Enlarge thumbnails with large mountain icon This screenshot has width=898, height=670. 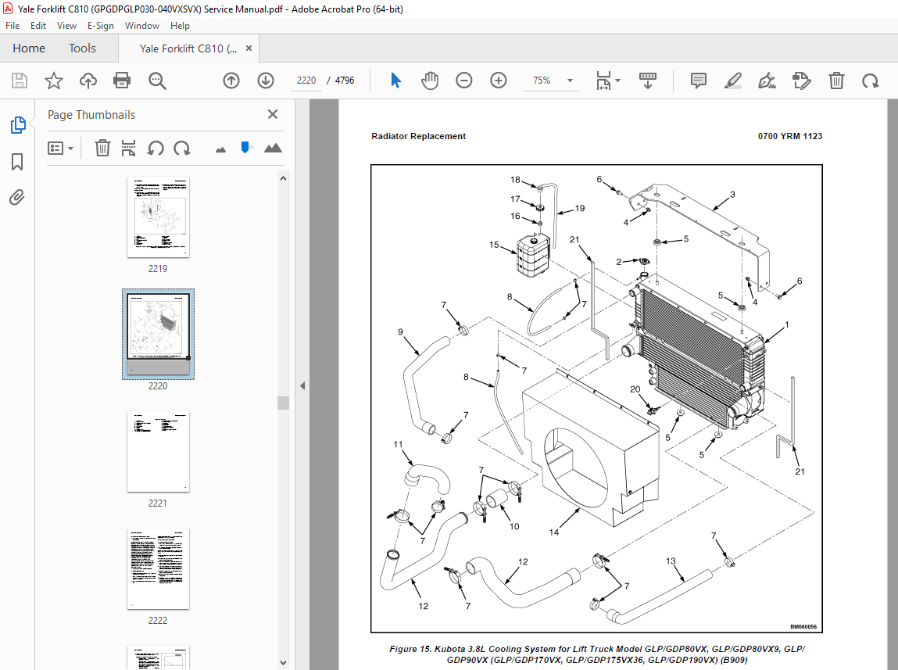[274, 148]
